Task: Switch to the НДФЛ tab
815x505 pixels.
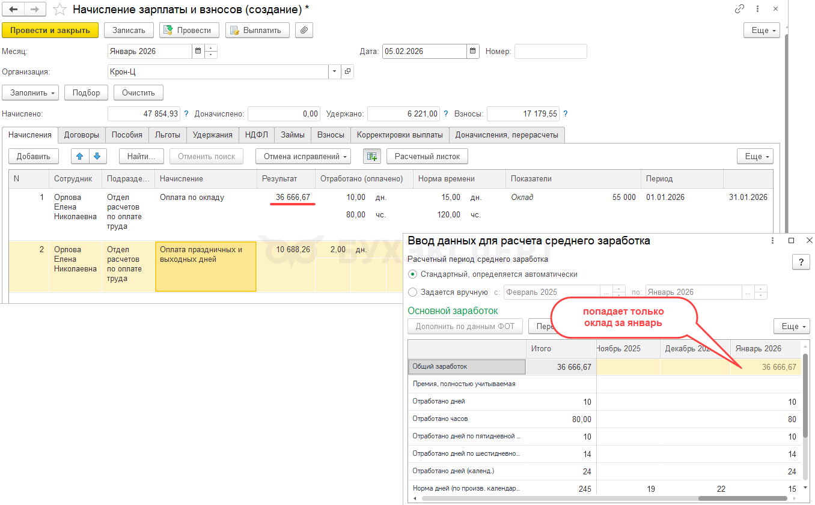Action: pyautogui.click(x=257, y=135)
